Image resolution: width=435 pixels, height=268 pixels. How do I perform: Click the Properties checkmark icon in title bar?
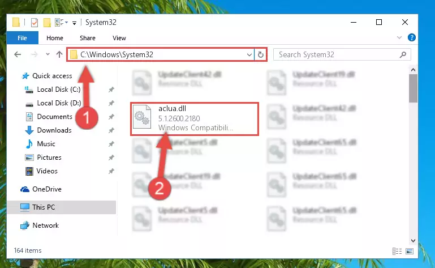[35, 23]
